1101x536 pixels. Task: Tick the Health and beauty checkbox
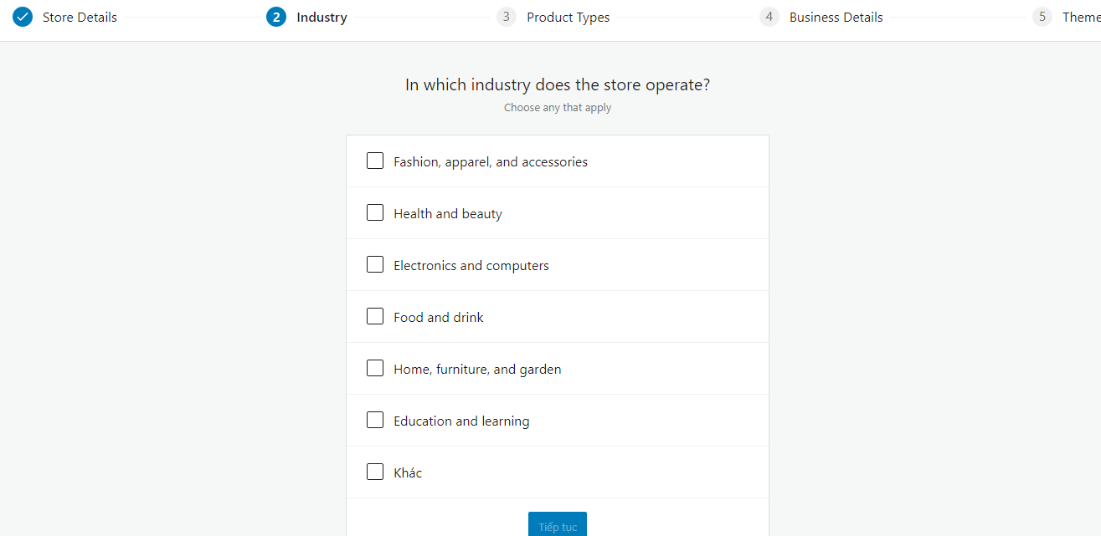(x=375, y=212)
